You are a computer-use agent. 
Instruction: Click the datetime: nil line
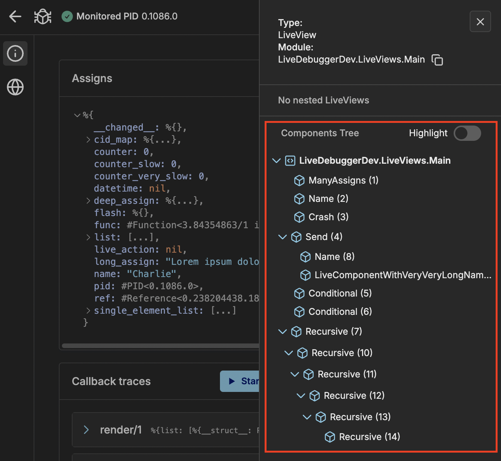[x=132, y=189]
